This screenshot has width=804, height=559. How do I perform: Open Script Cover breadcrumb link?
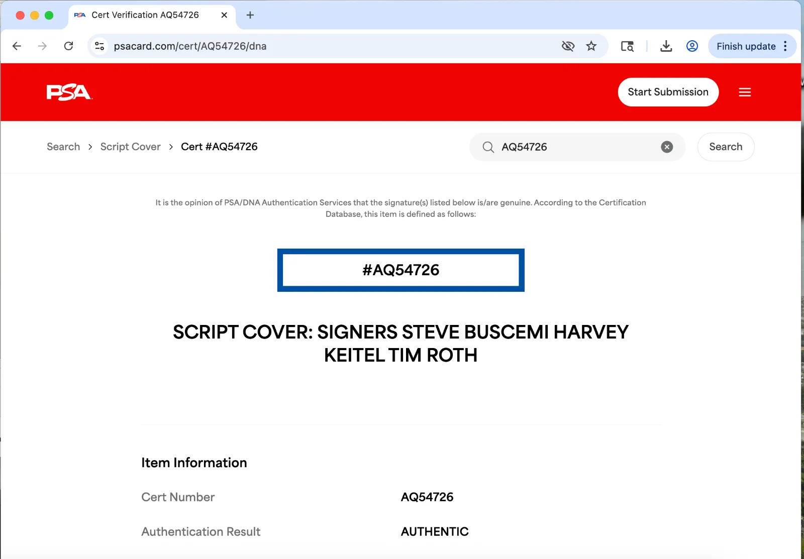pyautogui.click(x=131, y=147)
